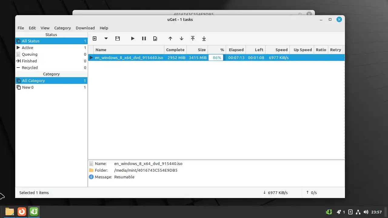Image resolution: width=388 pixels, height=218 pixels.
Task: Click the Selected 1 items status text
Action: pos(34,193)
